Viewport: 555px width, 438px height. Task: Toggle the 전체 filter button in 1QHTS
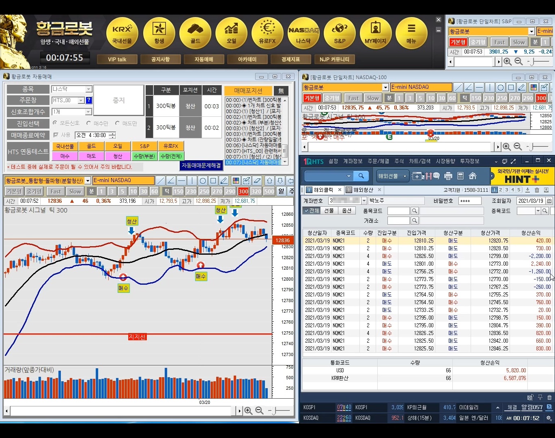pos(311,210)
